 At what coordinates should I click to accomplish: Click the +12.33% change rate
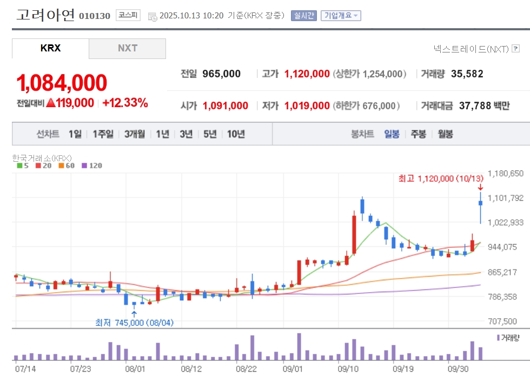pos(125,102)
